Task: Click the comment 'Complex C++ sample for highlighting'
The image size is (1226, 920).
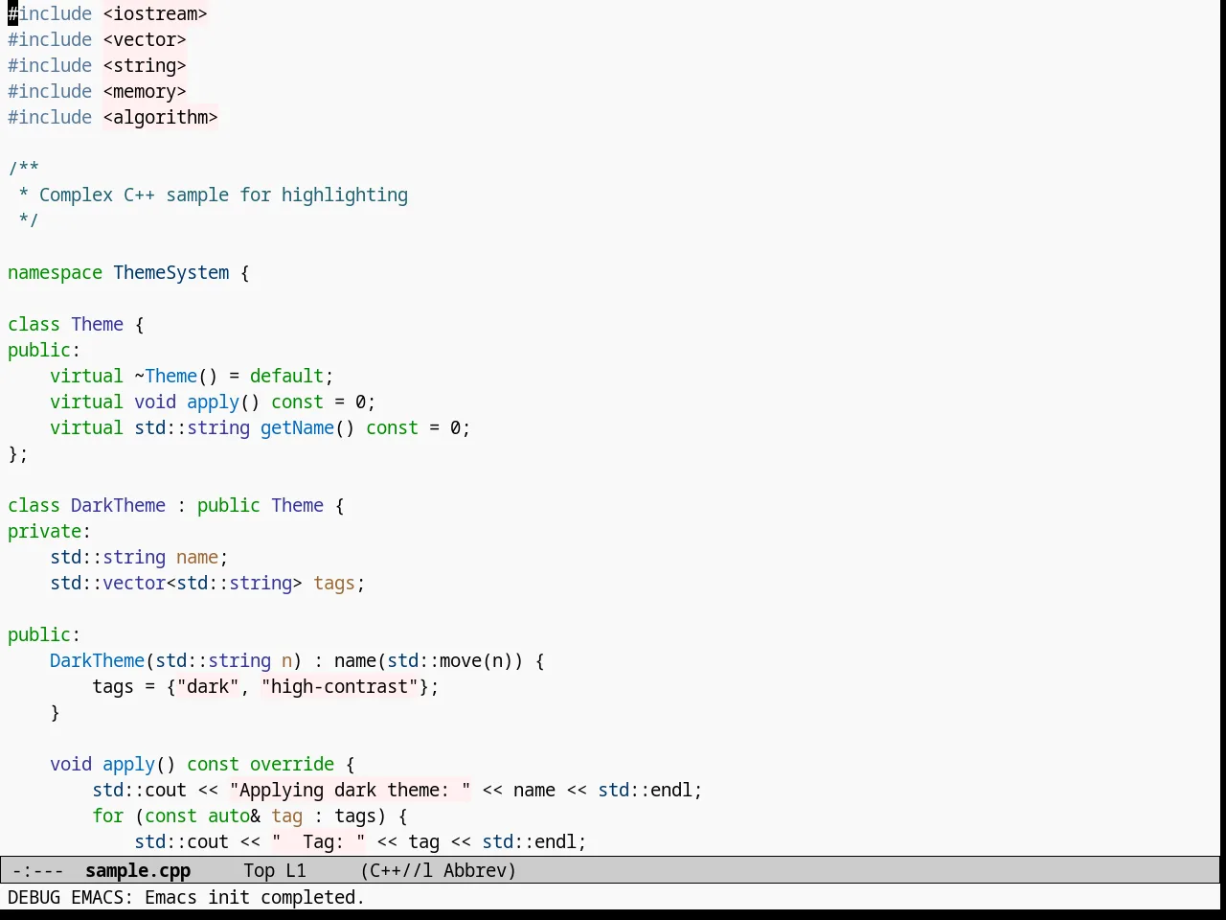Action: 223,195
